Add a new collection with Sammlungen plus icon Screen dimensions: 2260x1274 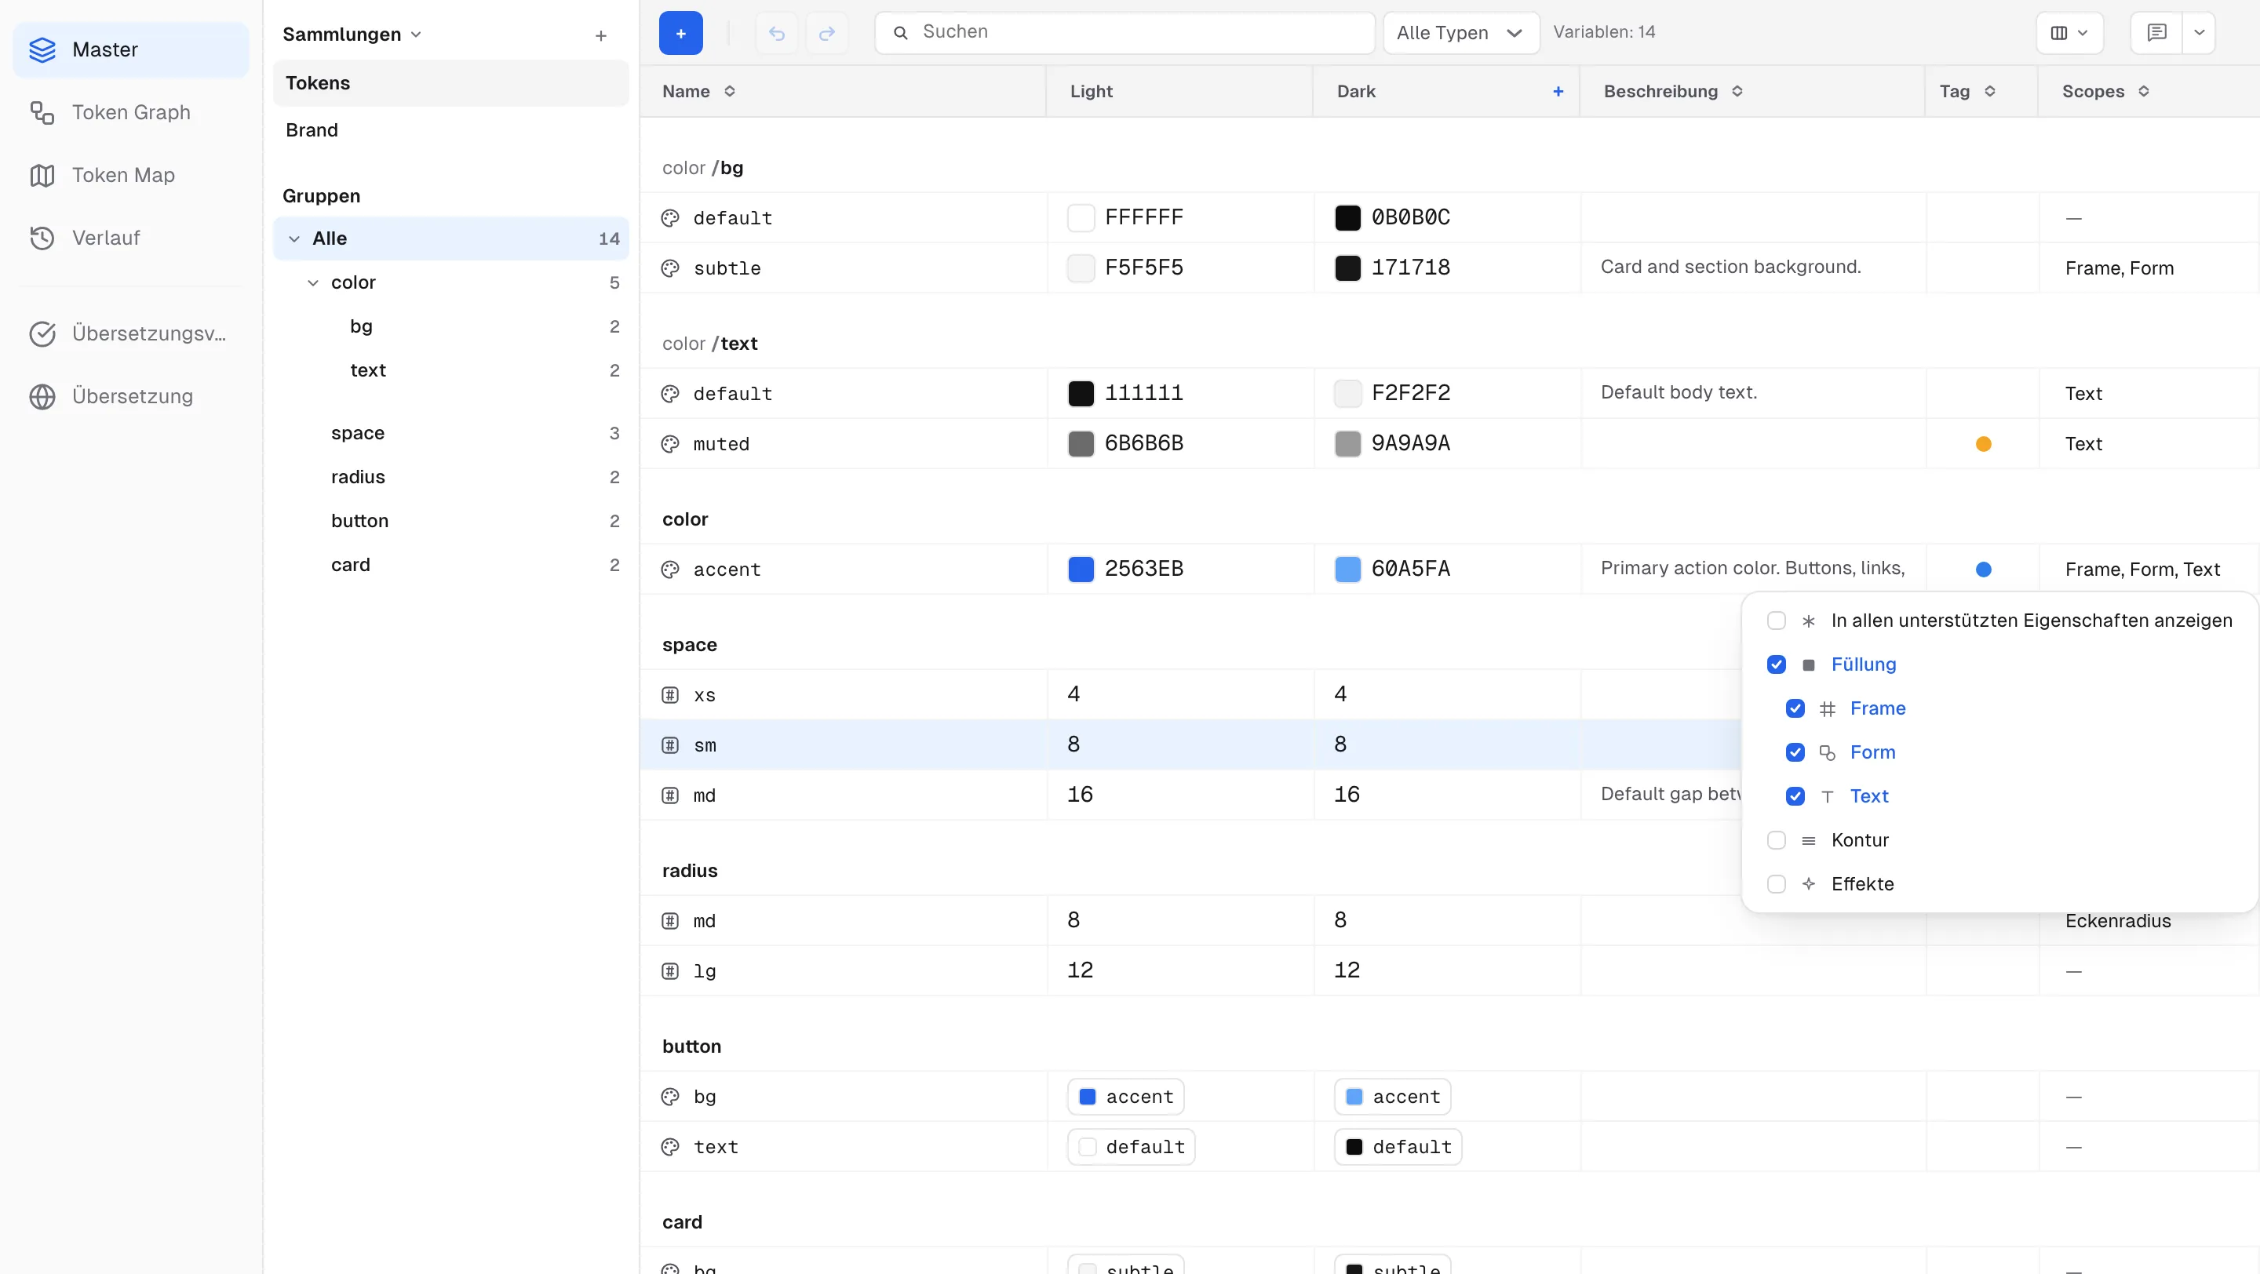[601, 35]
